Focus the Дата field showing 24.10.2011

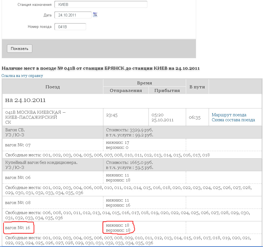click(73, 15)
